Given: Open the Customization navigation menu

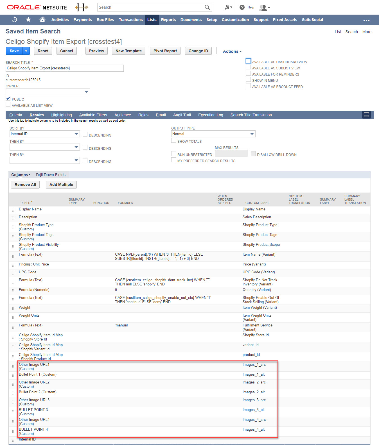Looking at the screenshot, I should pos(235,20).
